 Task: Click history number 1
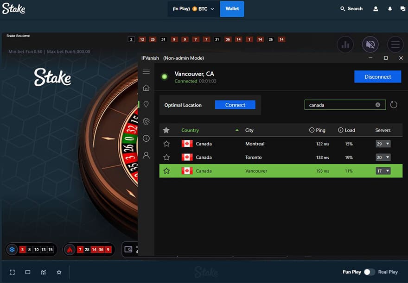coord(249,39)
